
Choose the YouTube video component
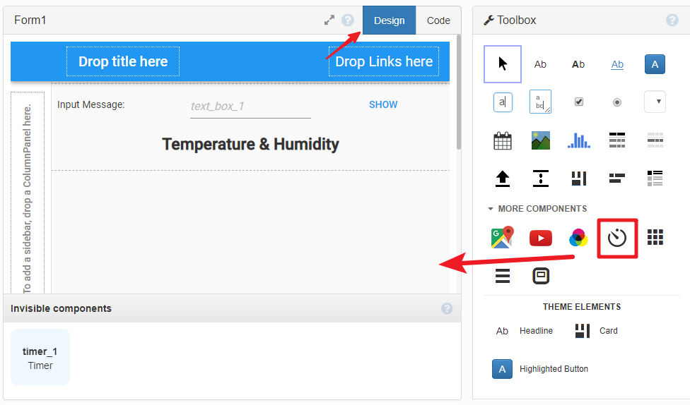pos(540,238)
